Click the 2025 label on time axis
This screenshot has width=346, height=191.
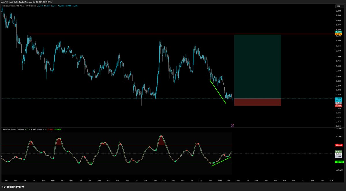point(164,180)
